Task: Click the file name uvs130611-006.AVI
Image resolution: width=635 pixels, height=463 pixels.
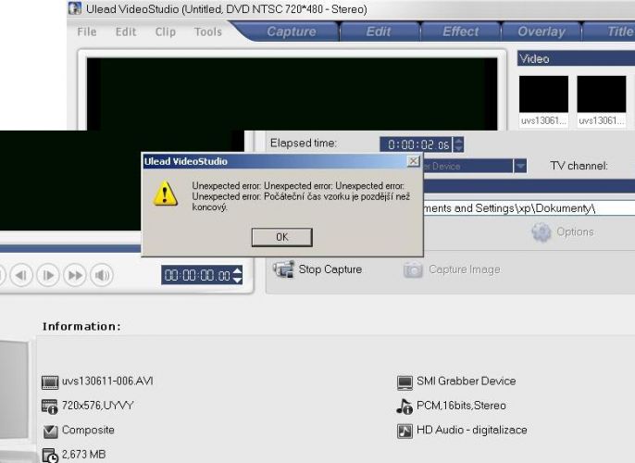Action: tap(107, 382)
